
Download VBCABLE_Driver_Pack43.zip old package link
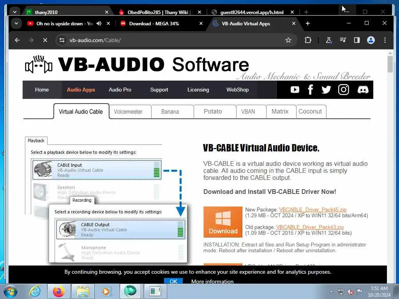click(310, 227)
